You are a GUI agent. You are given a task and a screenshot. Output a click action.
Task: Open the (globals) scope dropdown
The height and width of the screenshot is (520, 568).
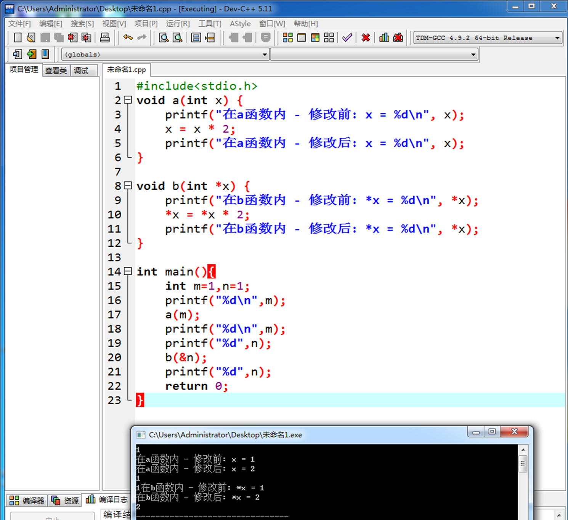(165, 54)
